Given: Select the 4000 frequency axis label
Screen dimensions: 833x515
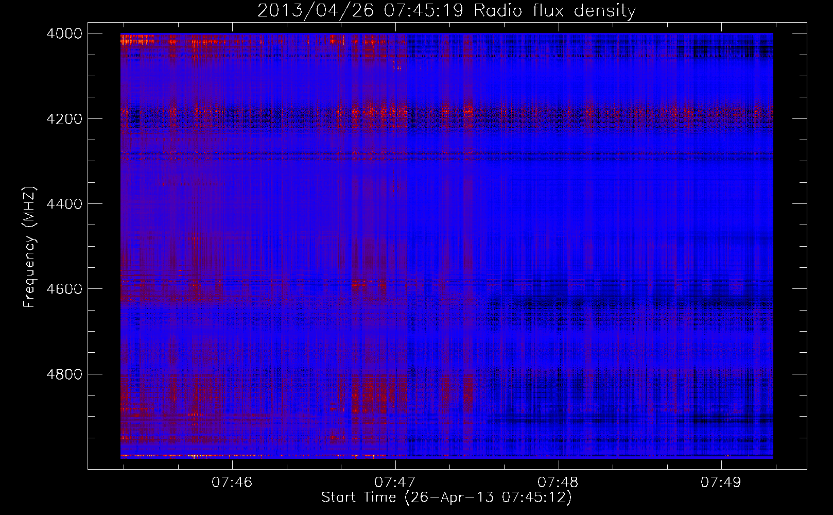Looking at the screenshot, I should tap(64, 33).
